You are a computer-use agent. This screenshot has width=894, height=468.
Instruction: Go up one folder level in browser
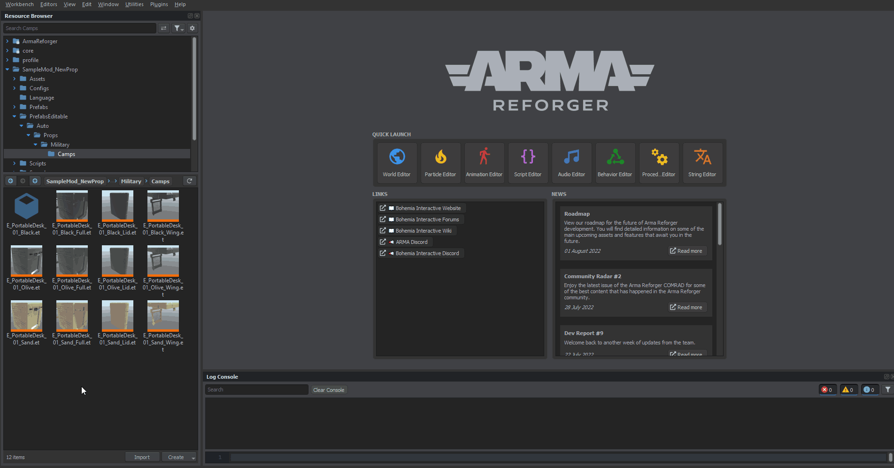click(35, 181)
